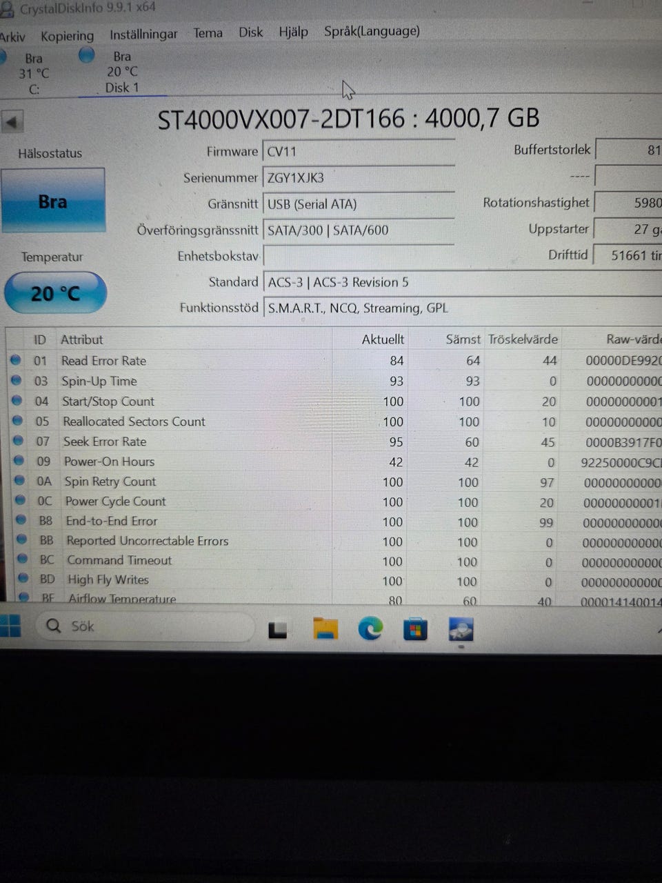Click the black Task View taskbar icon
Viewport: 662px width, 883px height.
point(277,630)
